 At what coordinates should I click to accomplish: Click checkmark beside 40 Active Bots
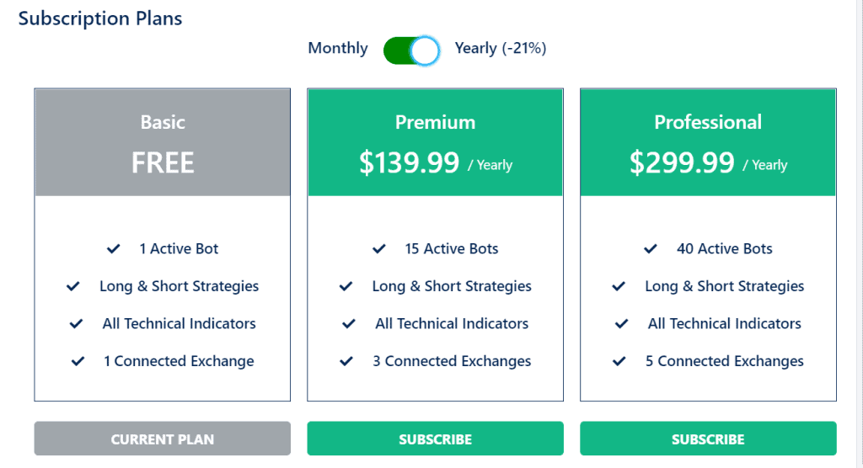(651, 248)
